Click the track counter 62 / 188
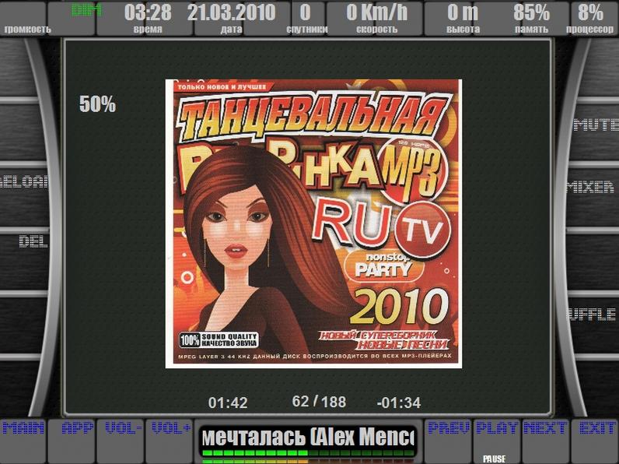Screen dimensions: 619x464 tap(319, 402)
